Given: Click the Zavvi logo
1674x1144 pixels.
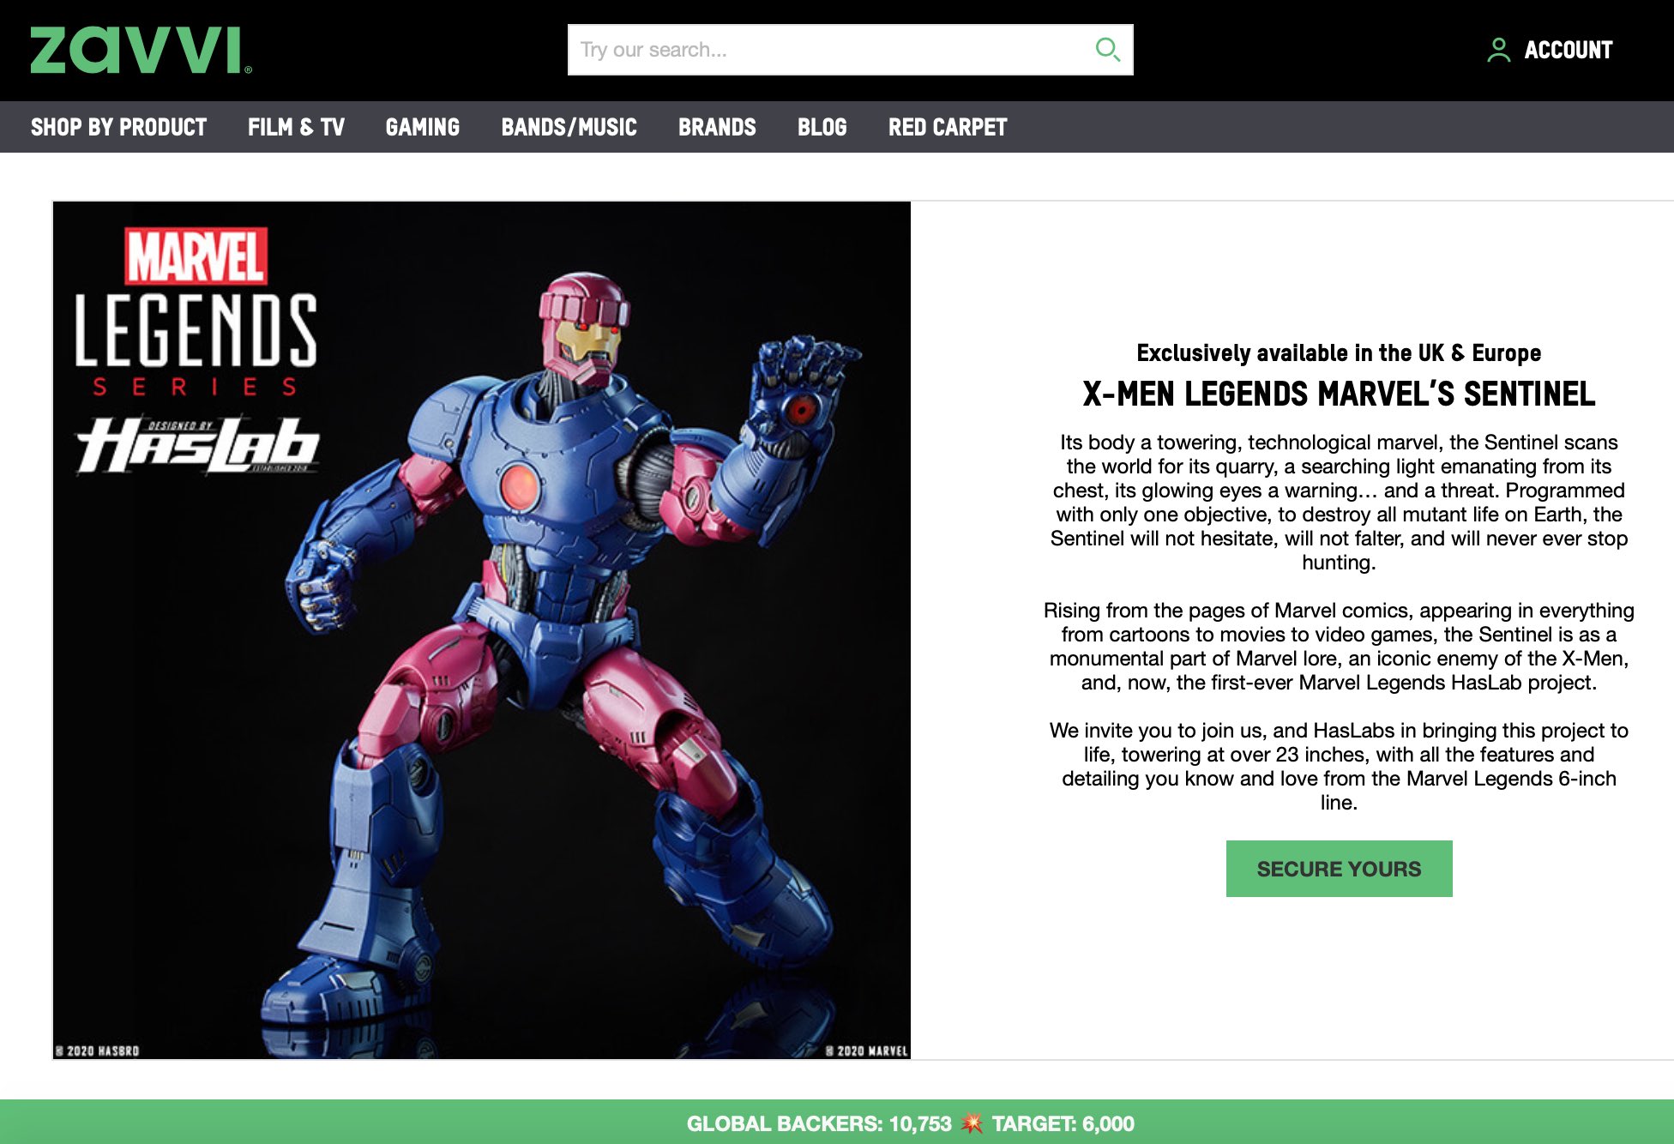Looking at the screenshot, I should [142, 50].
